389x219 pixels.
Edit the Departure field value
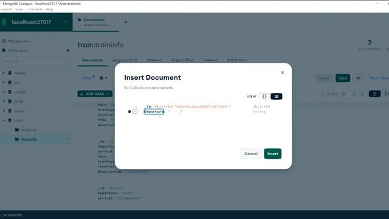pos(175,112)
